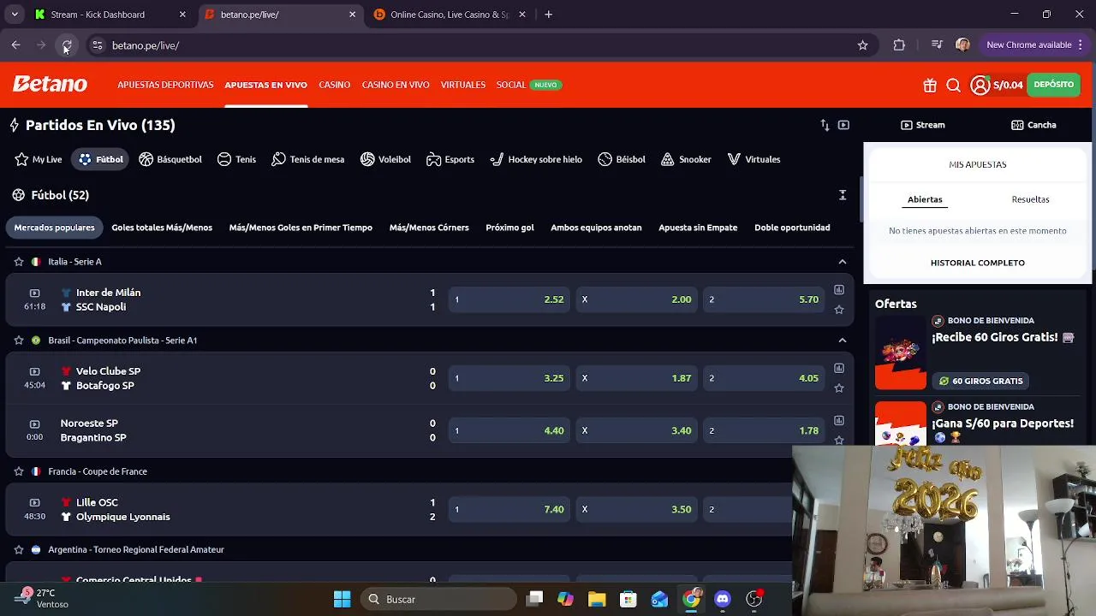The width and height of the screenshot is (1096, 616).
Task: Collapse the Brasil Campeonato Paulista section
Action: click(x=843, y=341)
